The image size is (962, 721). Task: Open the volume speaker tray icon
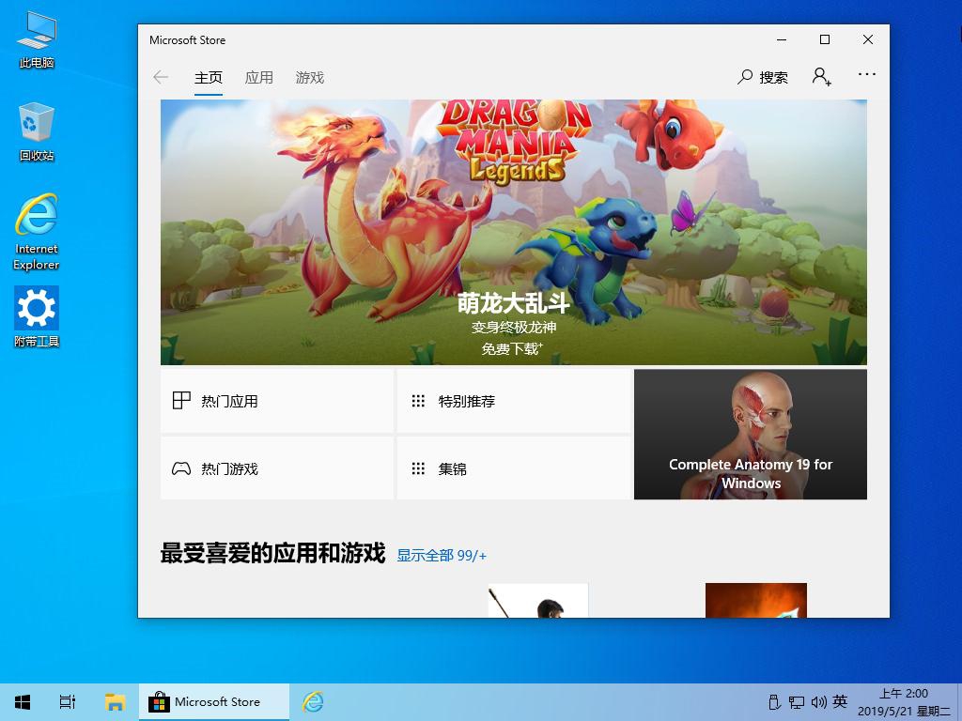coord(818,702)
